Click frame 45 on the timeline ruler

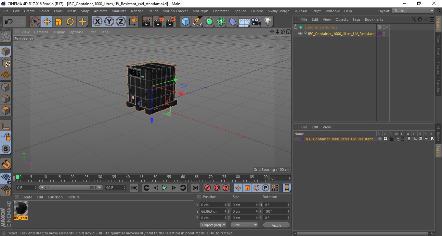(x=142, y=177)
